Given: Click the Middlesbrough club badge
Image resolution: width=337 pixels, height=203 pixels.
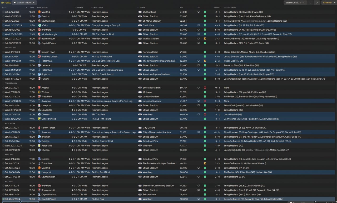Looking at the screenshot, I should 39,34.
